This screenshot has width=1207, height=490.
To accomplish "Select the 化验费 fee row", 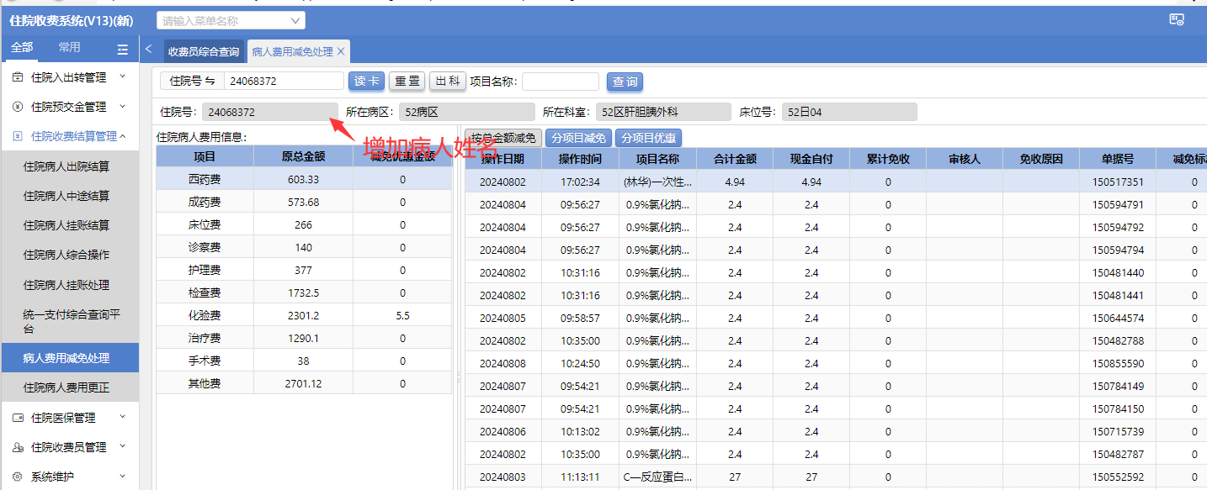I will (x=304, y=315).
